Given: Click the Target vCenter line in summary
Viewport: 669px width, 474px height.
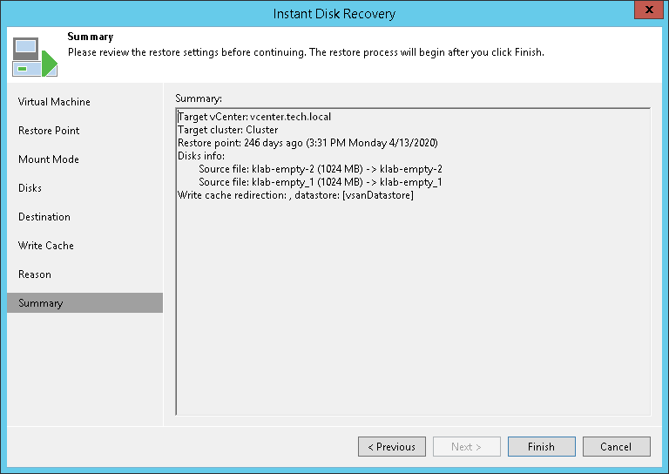Looking at the screenshot, I should point(254,117).
